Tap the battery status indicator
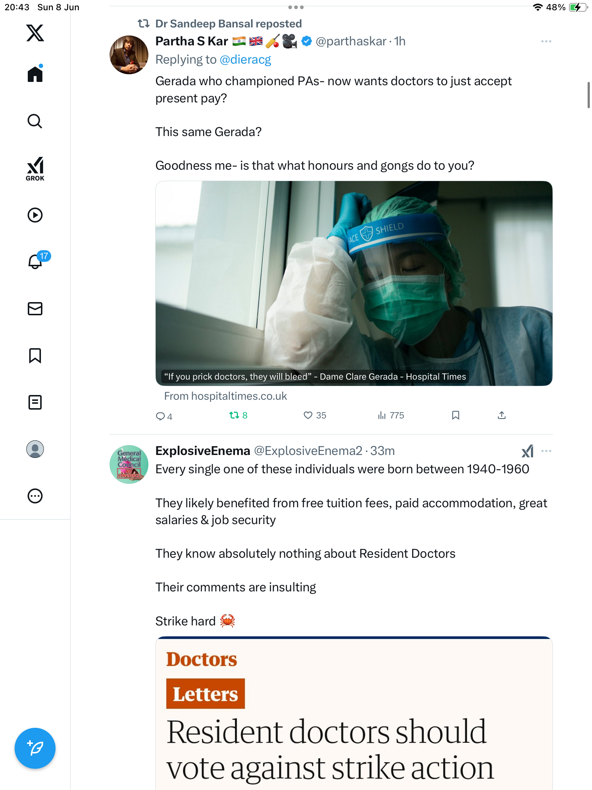 pos(578,7)
